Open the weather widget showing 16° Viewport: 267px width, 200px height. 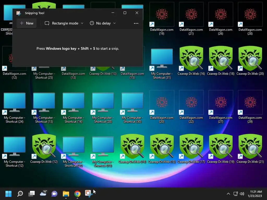(x=43, y=194)
